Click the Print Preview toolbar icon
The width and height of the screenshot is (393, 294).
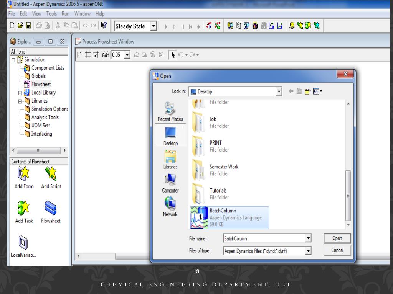click(x=47, y=25)
